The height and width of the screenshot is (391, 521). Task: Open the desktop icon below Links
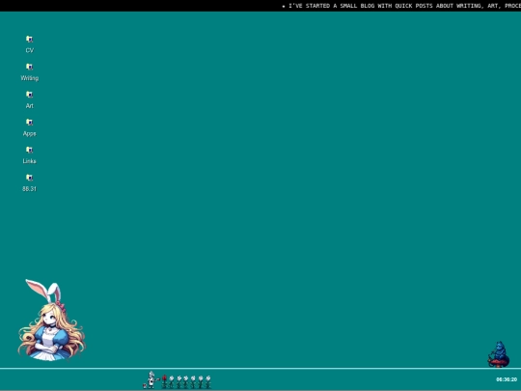[x=30, y=182]
